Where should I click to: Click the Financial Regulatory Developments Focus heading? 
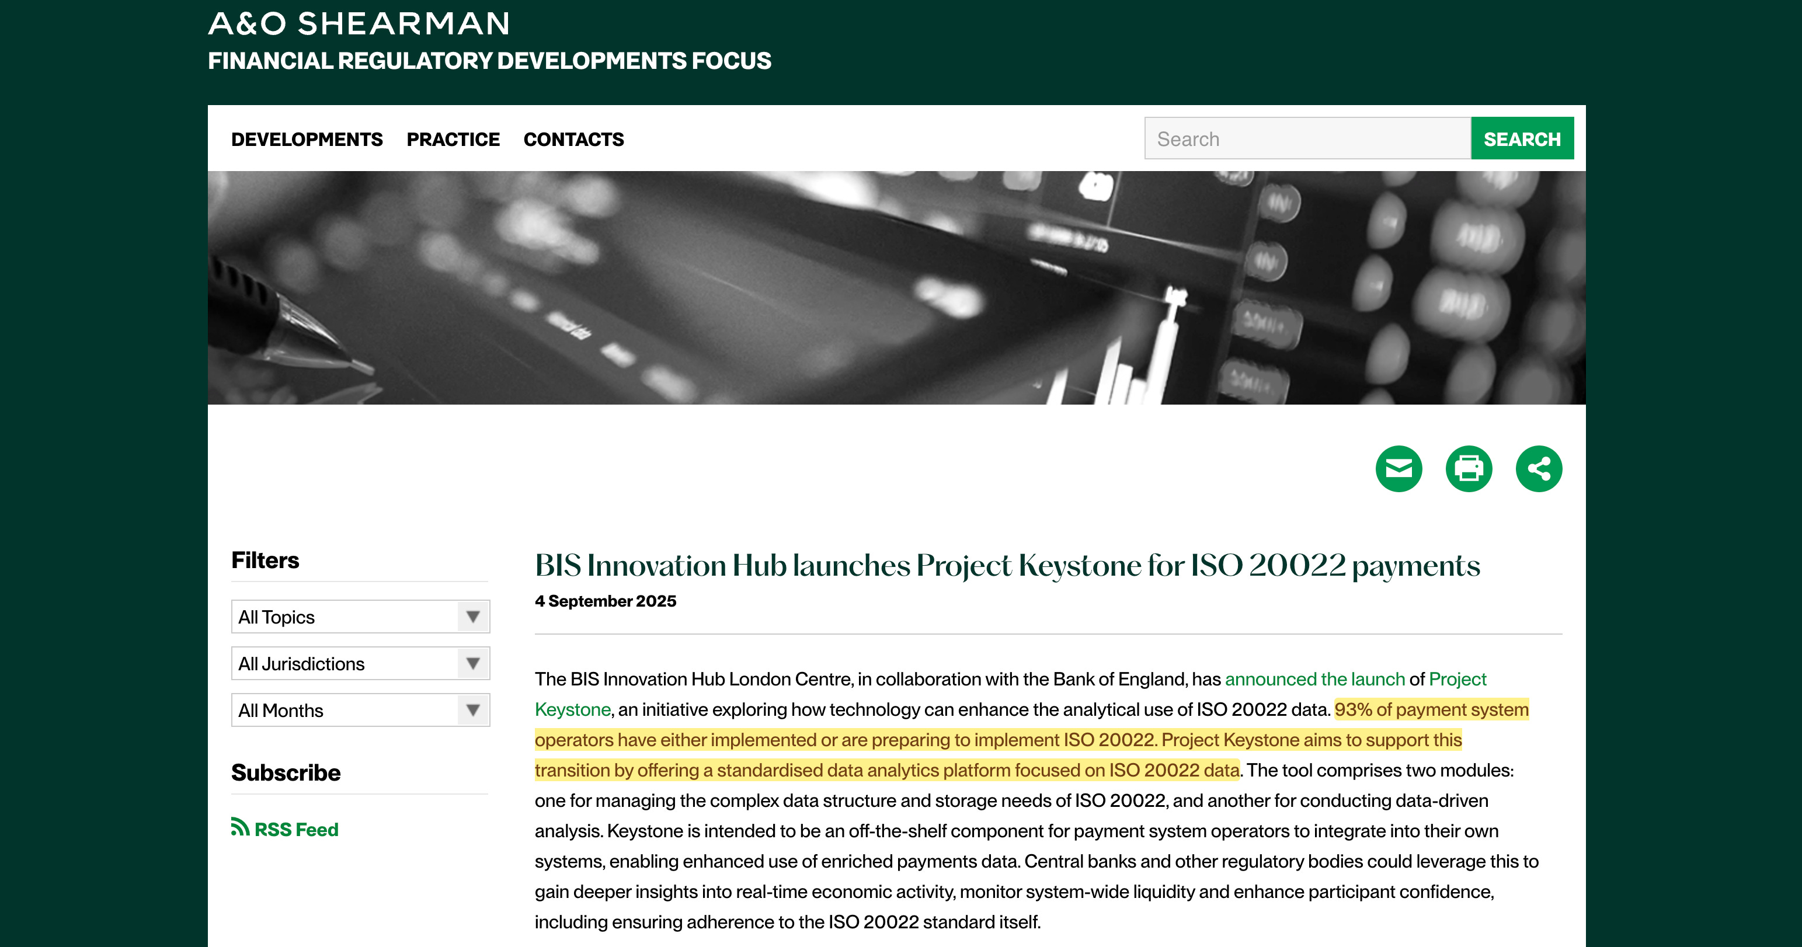pyautogui.click(x=489, y=61)
